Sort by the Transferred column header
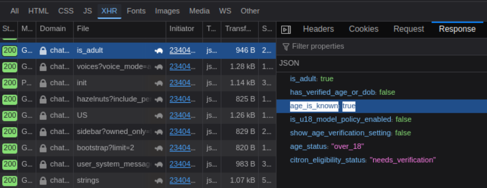Screen dimensions: 487x188 (x=239, y=29)
